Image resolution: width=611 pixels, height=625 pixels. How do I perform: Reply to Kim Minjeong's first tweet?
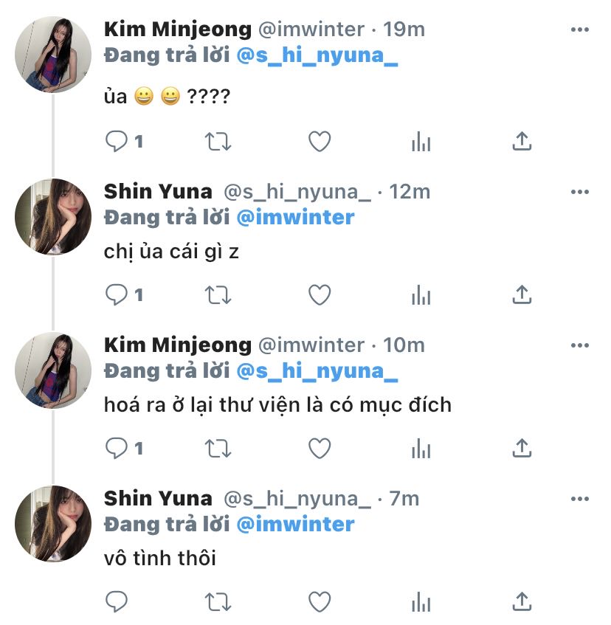pyautogui.click(x=117, y=142)
